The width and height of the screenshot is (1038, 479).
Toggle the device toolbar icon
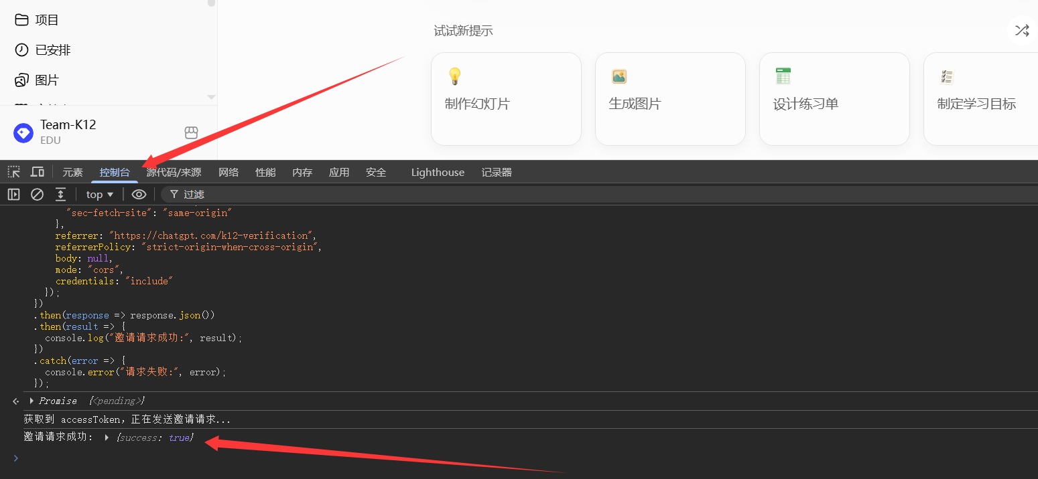tap(38, 172)
